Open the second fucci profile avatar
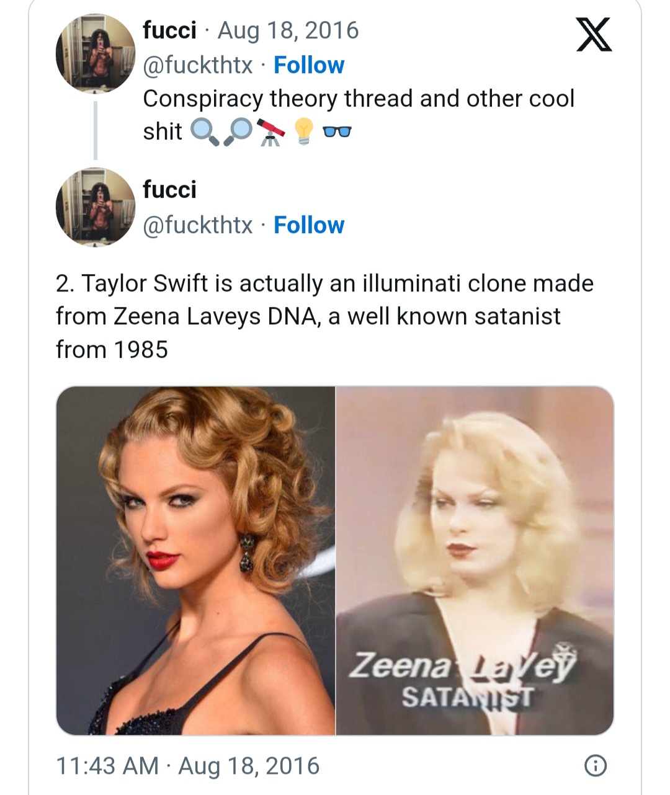 [95, 207]
